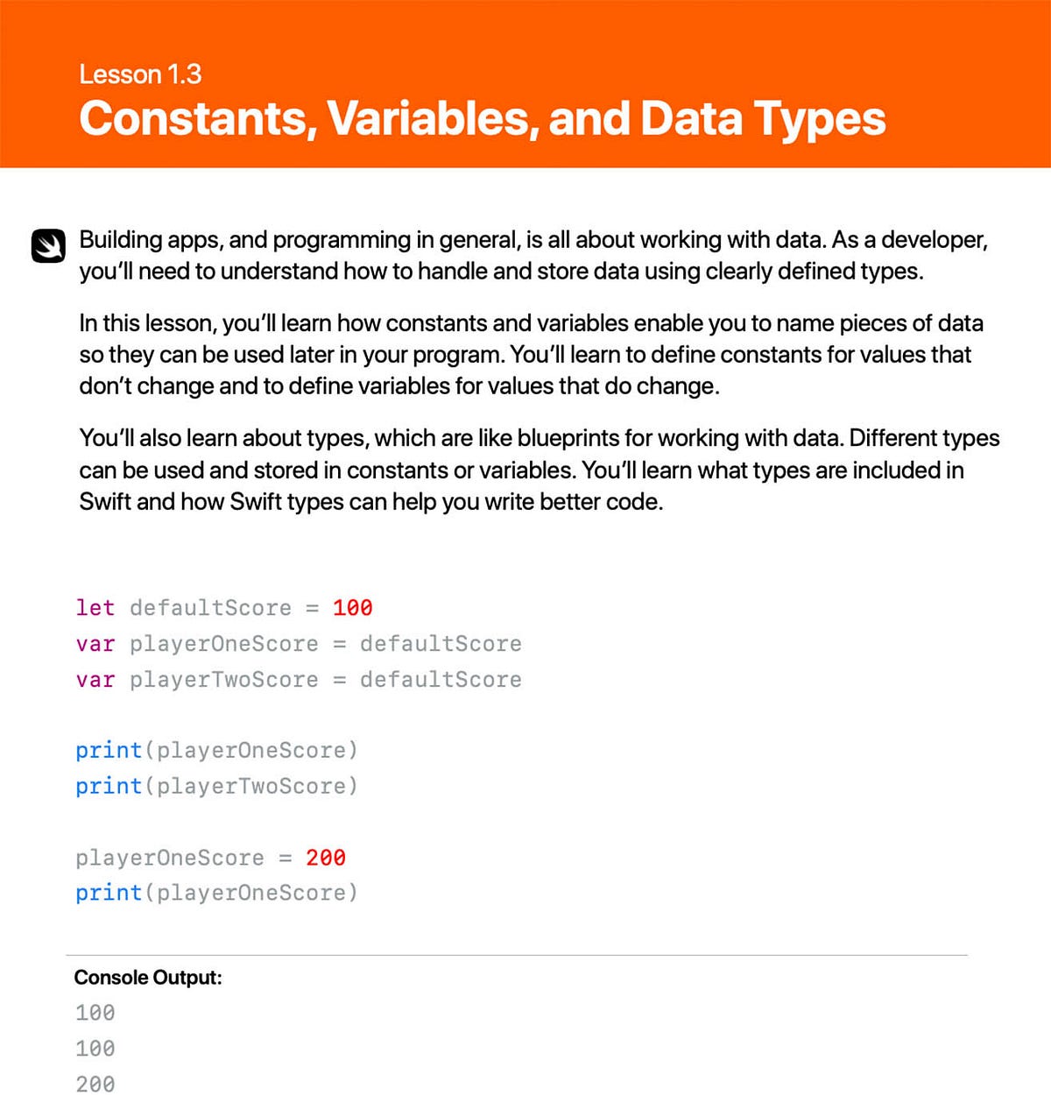Image resolution: width=1051 pixels, height=1117 pixels.
Task: Click the 200 in console output
Action: [x=95, y=1085]
